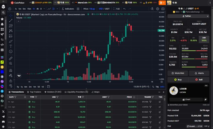The width and height of the screenshot is (213, 129).
Task: Select the 6H stats tab
Action: pos(194,39)
